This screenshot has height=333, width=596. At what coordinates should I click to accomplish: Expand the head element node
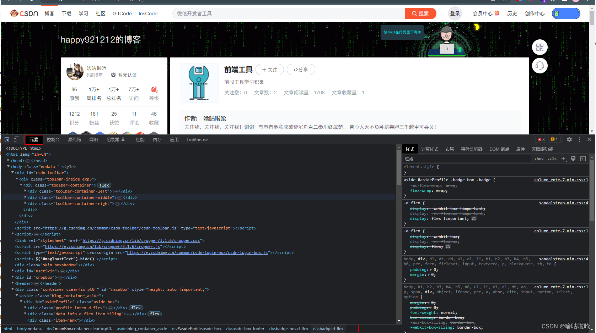(8, 160)
